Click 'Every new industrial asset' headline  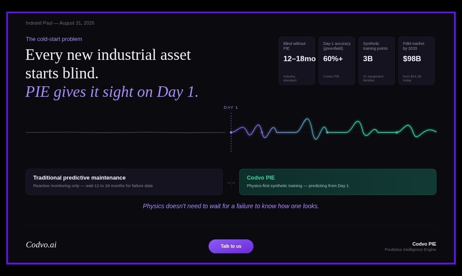pyautogui.click(x=108, y=55)
